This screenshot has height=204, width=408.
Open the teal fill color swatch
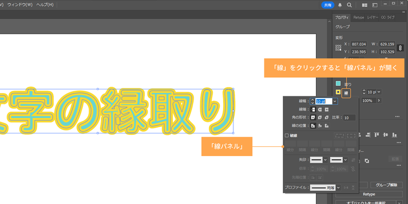click(x=338, y=84)
